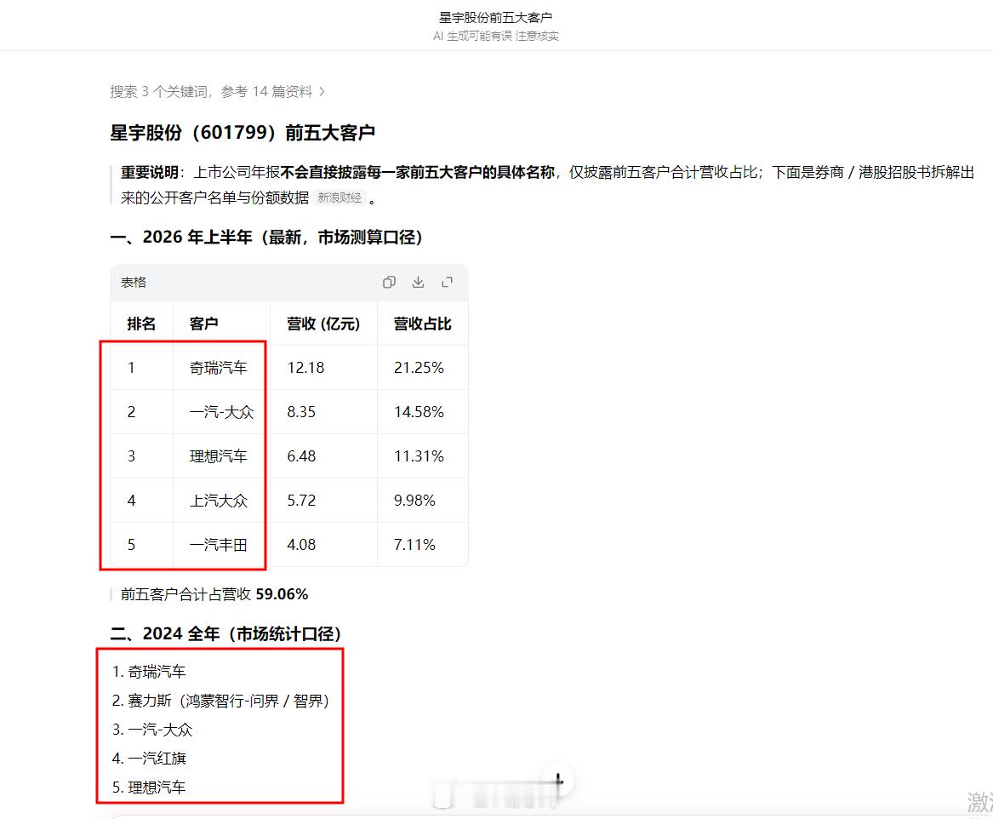Select list item 5. 理想汽车

coord(149,787)
